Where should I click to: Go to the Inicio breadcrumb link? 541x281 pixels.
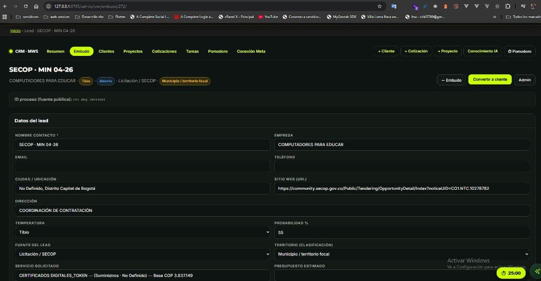pyautogui.click(x=15, y=31)
